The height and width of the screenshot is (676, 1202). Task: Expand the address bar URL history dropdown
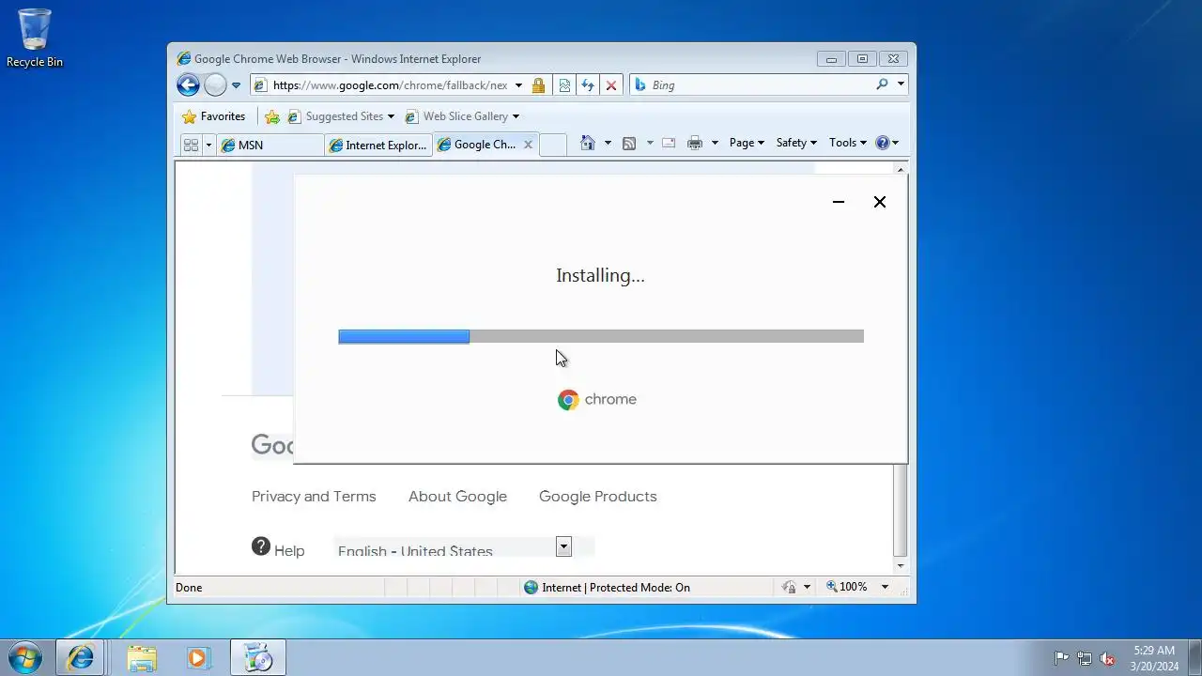coord(518,85)
